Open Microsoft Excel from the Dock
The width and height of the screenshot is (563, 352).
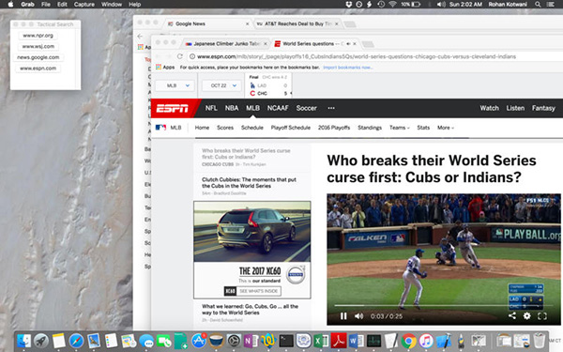(321, 341)
